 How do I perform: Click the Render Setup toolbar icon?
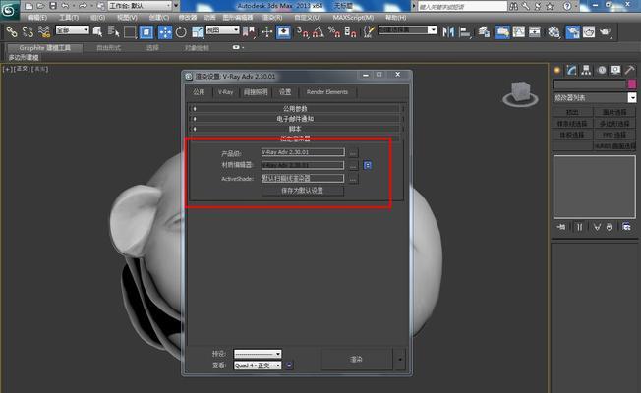click(x=573, y=31)
